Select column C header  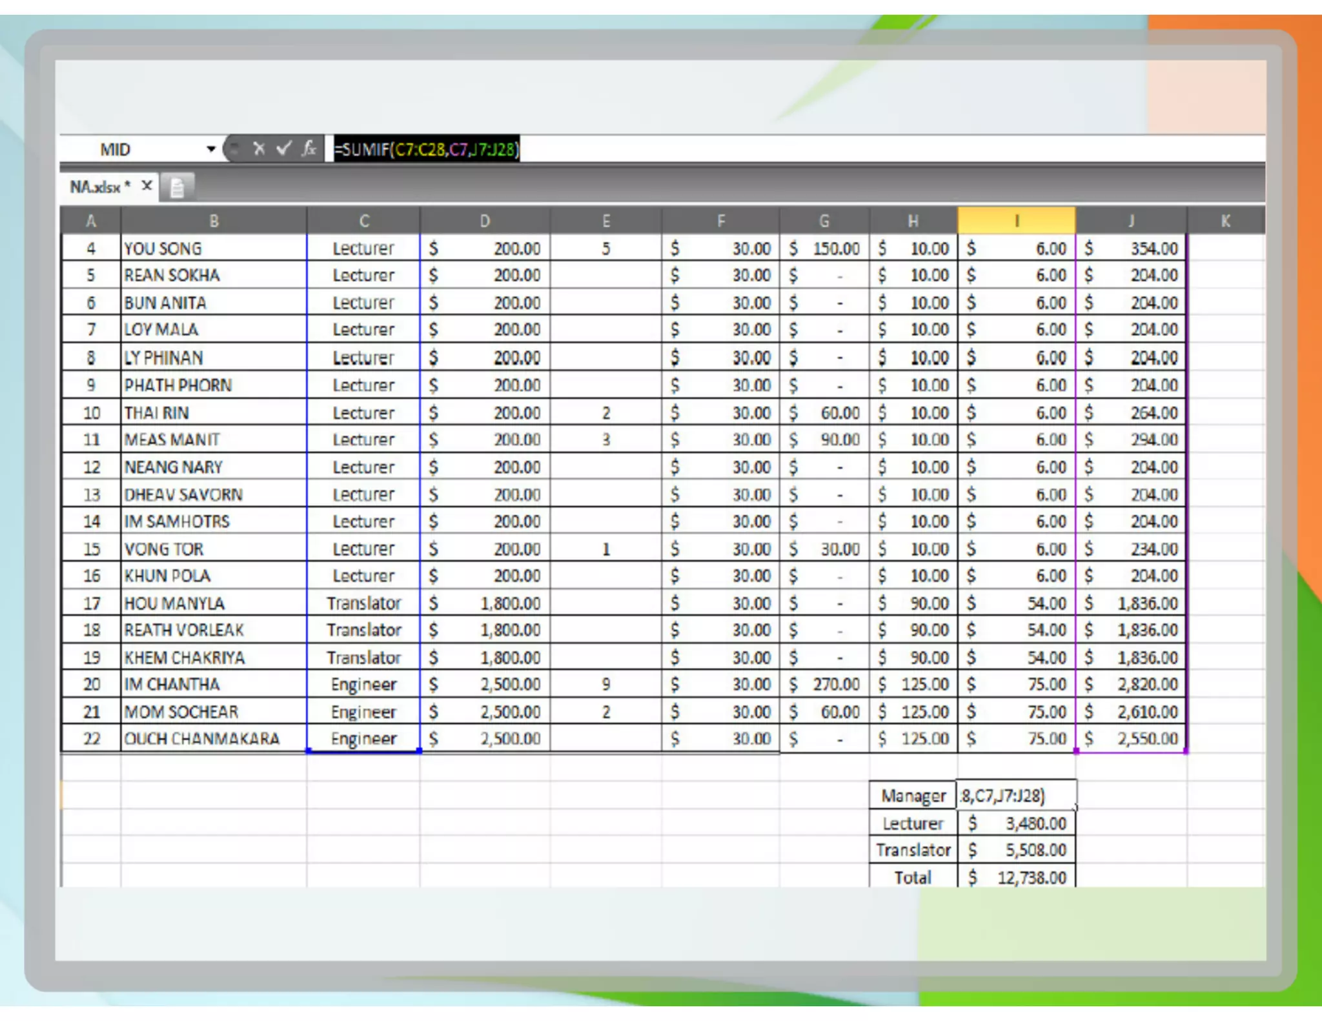click(364, 221)
